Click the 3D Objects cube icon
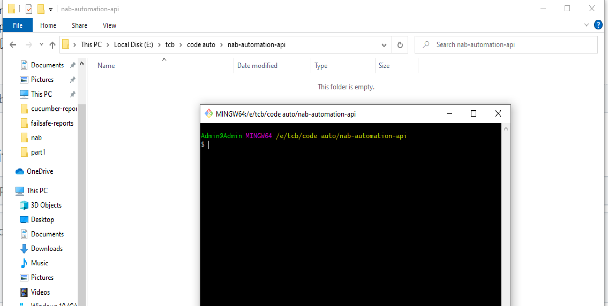Image resolution: width=608 pixels, height=306 pixels. click(24, 205)
